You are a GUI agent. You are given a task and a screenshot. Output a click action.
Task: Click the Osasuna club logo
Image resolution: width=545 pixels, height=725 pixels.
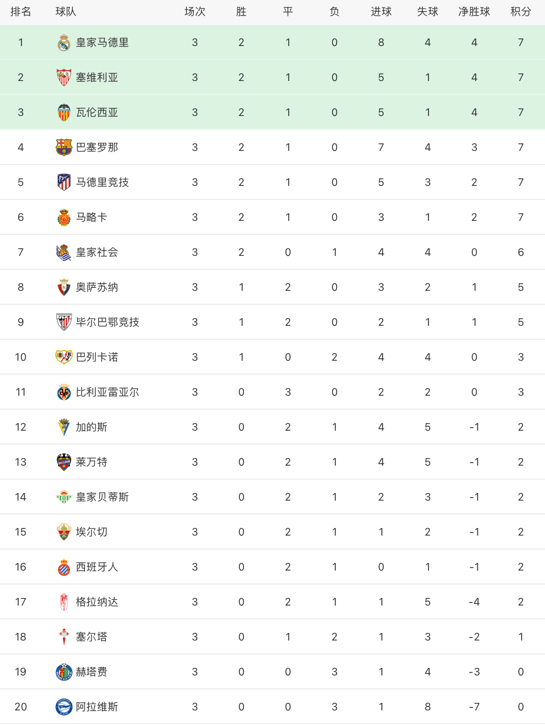click(64, 287)
